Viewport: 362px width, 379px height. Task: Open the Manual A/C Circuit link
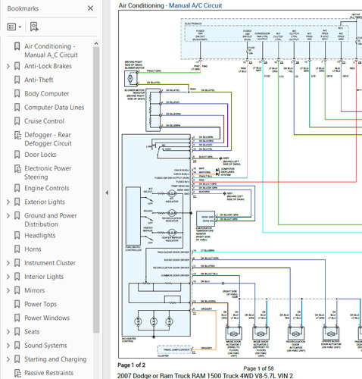coord(195,5)
